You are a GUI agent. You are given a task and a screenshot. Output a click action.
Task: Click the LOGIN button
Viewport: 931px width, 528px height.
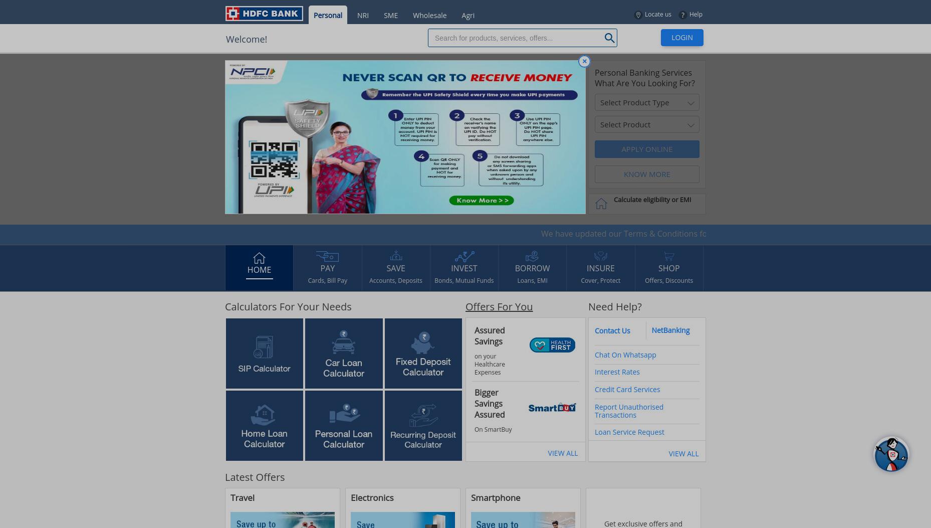[682, 38]
